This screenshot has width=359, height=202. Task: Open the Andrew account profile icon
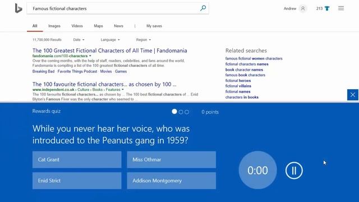tap(303, 8)
